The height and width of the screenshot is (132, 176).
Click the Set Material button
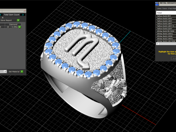pyautogui.click(x=14, y=71)
